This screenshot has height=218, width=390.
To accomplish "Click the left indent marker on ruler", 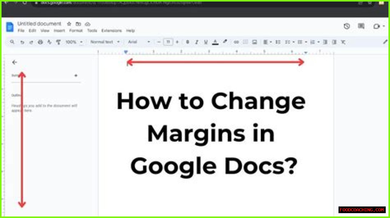I will pyautogui.click(x=126, y=52).
